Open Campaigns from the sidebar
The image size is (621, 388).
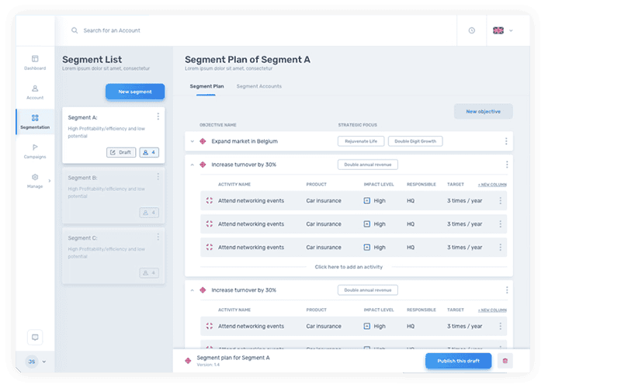[x=35, y=147]
